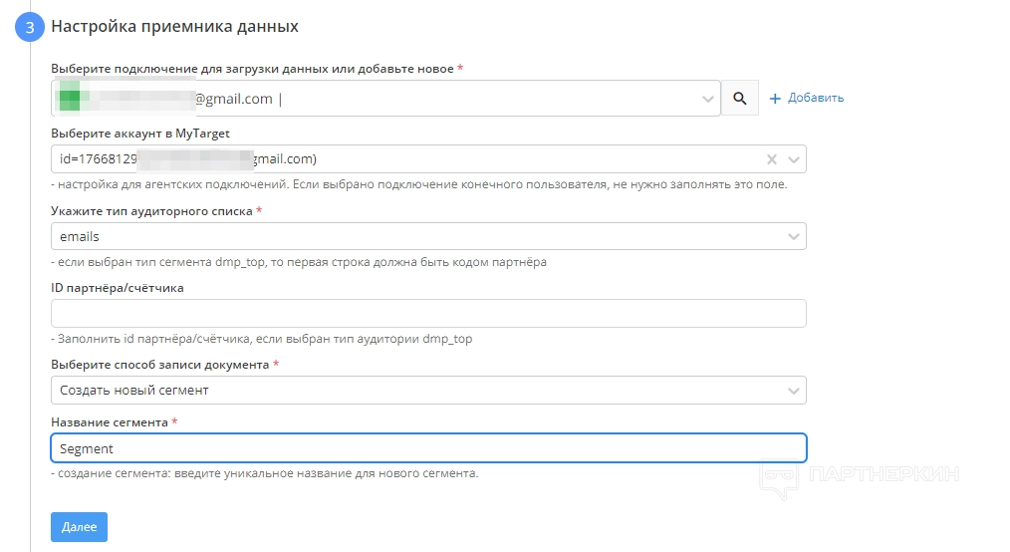Viewport: 1010px width, 552px height.
Task: Click the chevron of the document write method selector
Action: [794, 390]
